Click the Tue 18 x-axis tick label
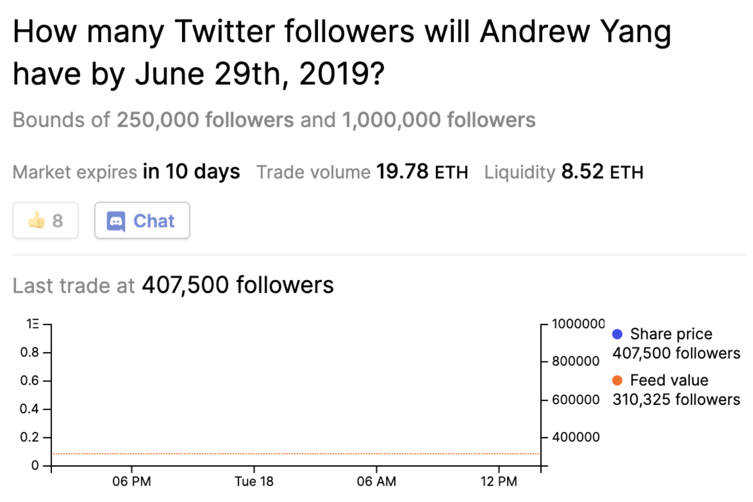The height and width of the screenshot is (502, 753). 254,481
